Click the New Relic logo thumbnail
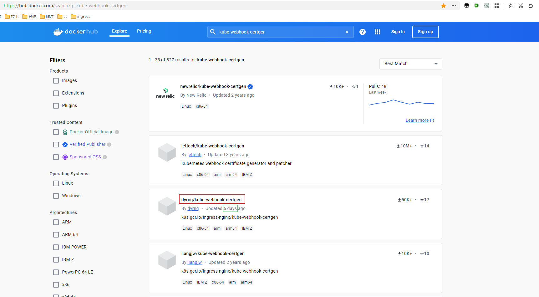The height and width of the screenshot is (297, 539). [x=165, y=93]
